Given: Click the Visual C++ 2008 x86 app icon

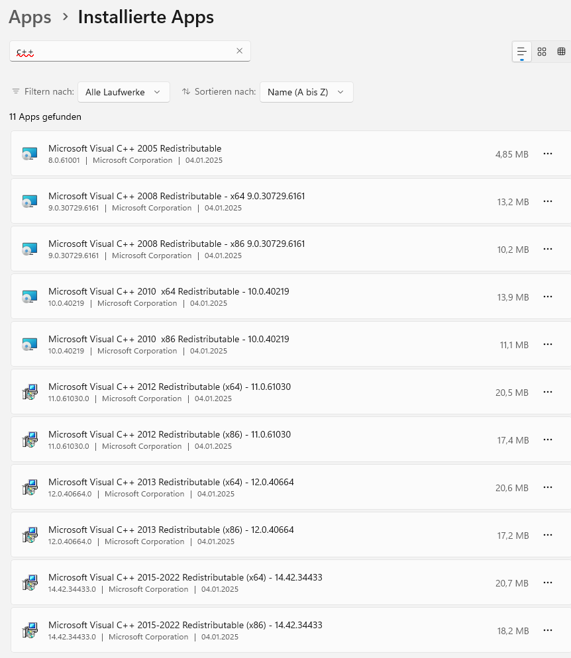Looking at the screenshot, I should [30, 249].
